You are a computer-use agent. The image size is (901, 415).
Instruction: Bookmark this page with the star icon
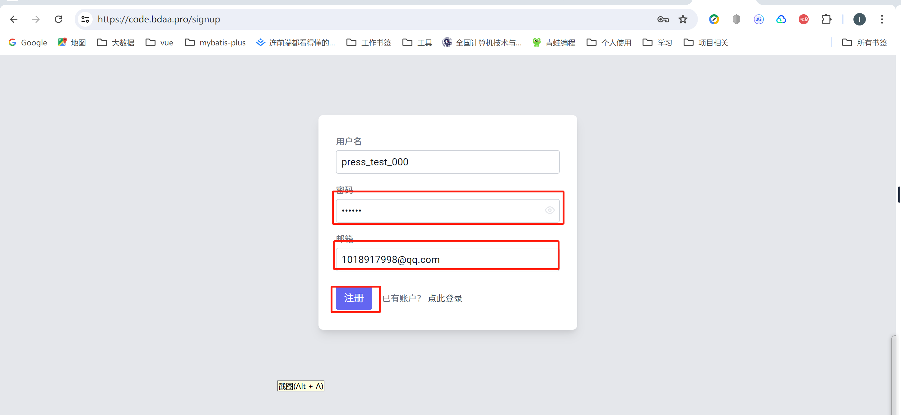pyautogui.click(x=683, y=19)
